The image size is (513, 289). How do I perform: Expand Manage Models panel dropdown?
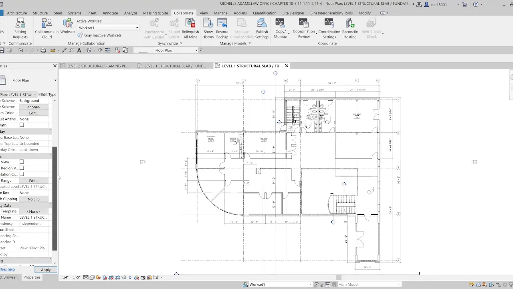pyautogui.click(x=250, y=43)
